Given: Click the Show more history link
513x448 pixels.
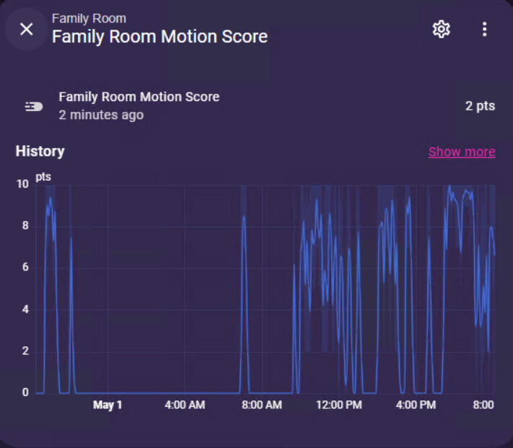Looking at the screenshot, I should 462,151.
